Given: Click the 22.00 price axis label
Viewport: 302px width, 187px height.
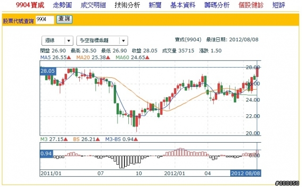Looking at the screenshot, I should pos(253,116).
